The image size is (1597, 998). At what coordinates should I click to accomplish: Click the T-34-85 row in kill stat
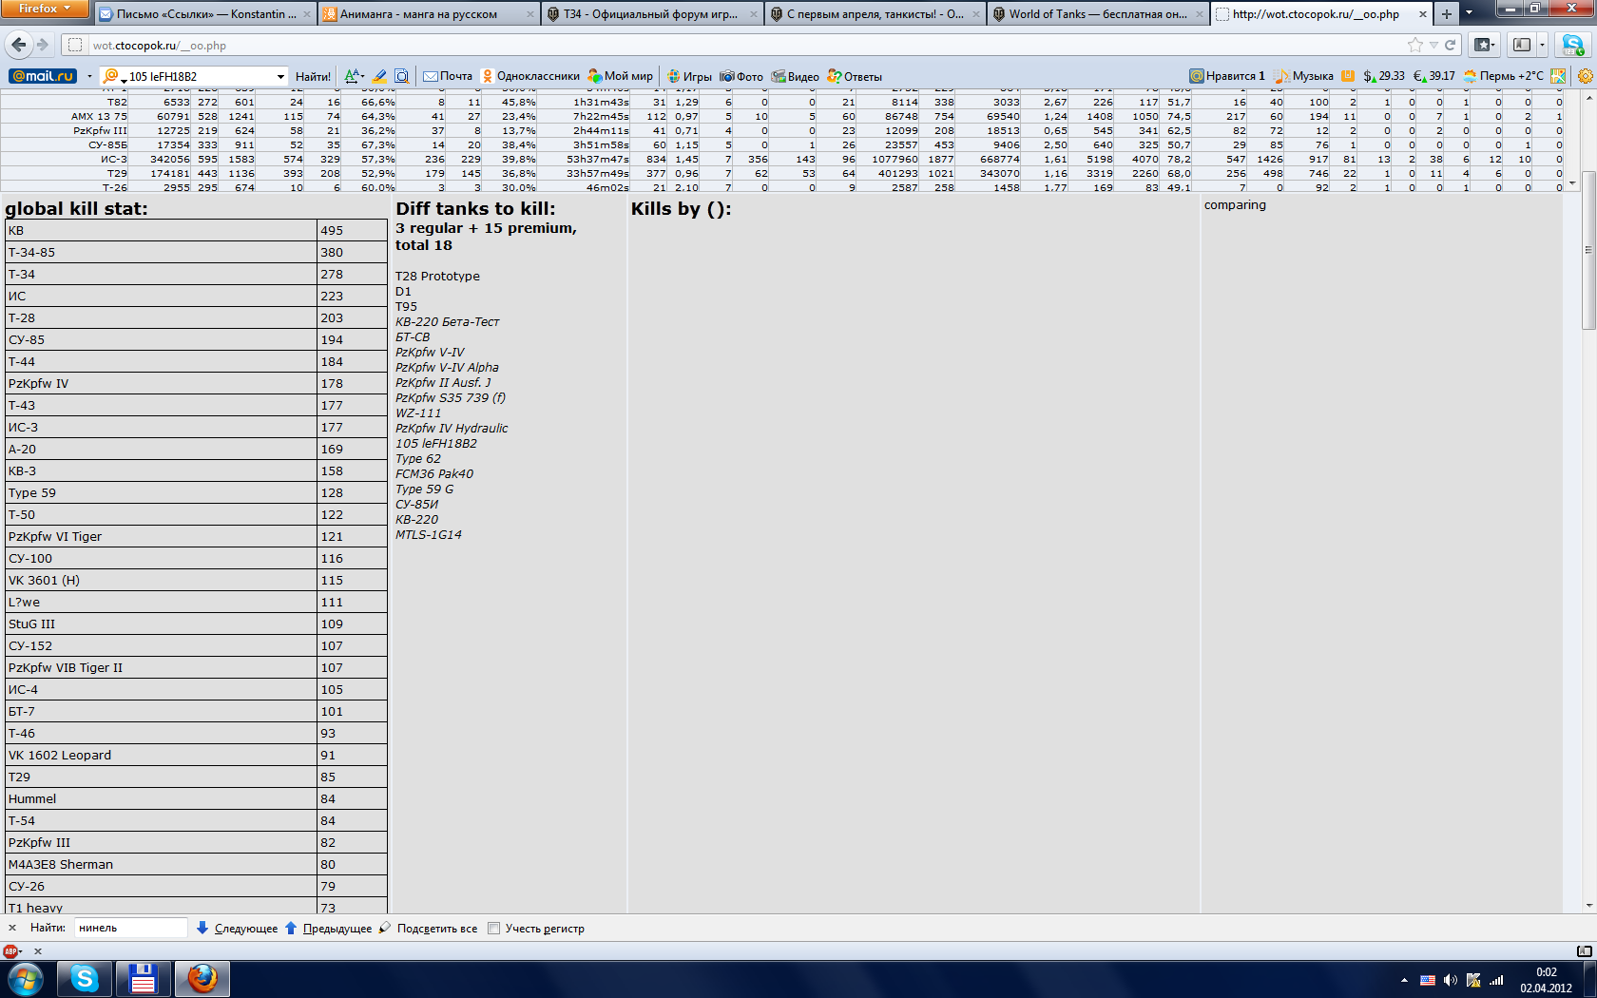click(x=196, y=253)
